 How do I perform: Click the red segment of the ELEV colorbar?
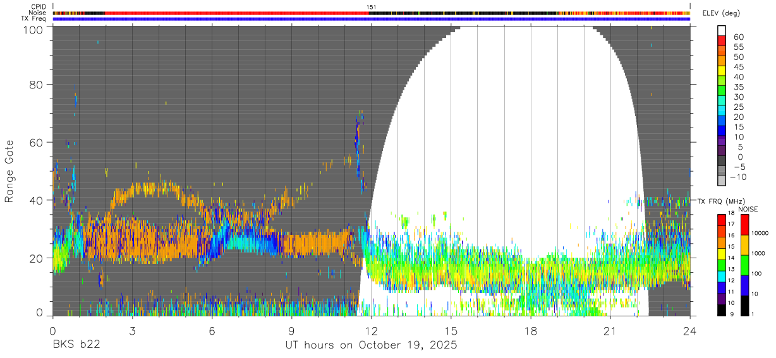coord(722,40)
